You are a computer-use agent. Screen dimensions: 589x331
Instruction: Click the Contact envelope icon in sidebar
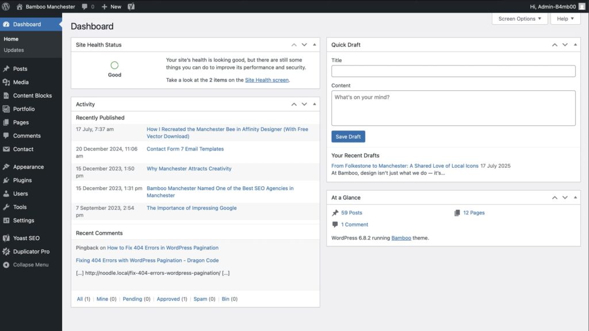click(6, 149)
